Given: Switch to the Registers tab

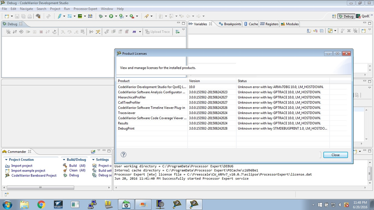Looking at the screenshot, I should (x=269, y=24).
